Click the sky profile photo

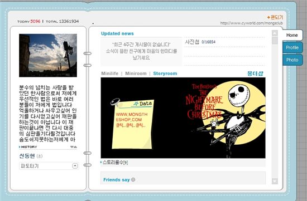coord(48,55)
